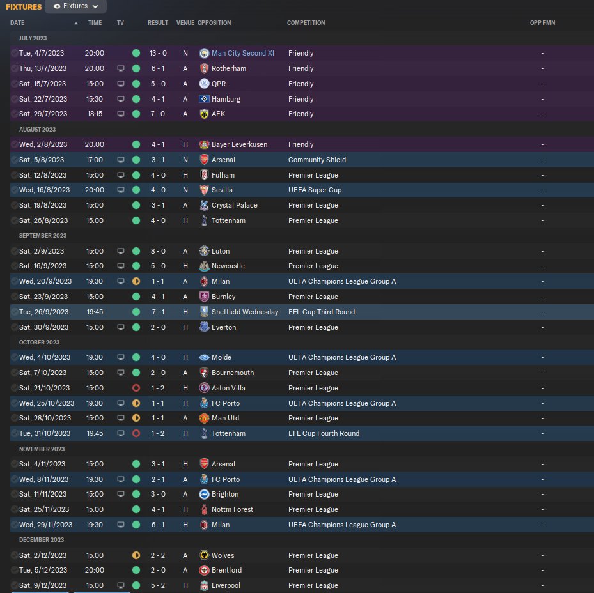Open Man City Second XI team link
This screenshot has height=593, width=594.
(243, 53)
